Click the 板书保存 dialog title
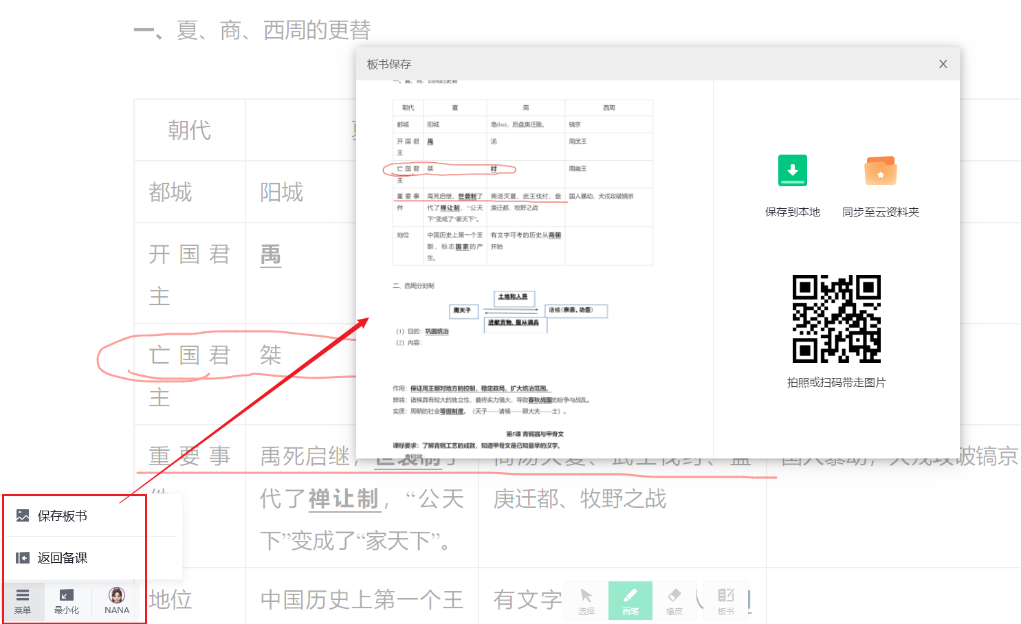 pos(389,64)
